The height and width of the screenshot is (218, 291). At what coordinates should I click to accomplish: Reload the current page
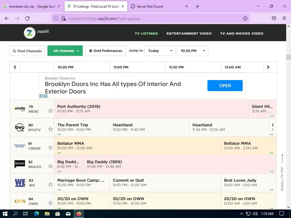tap(27, 18)
